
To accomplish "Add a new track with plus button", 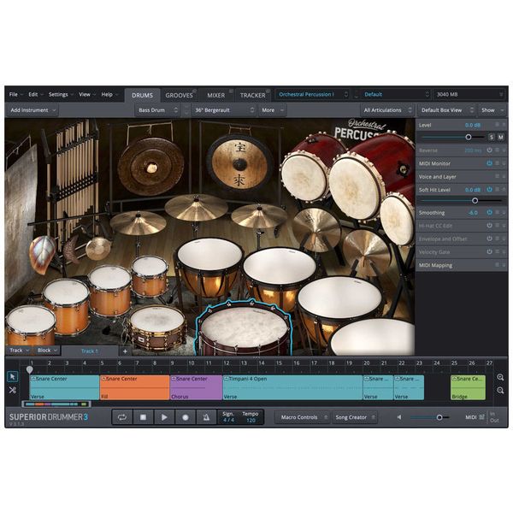I will pyautogui.click(x=125, y=351).
